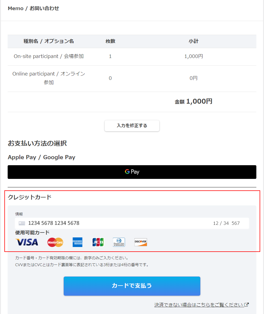
Task: Focus the card number field 1234 5678
Action: (x=54, y=223)
